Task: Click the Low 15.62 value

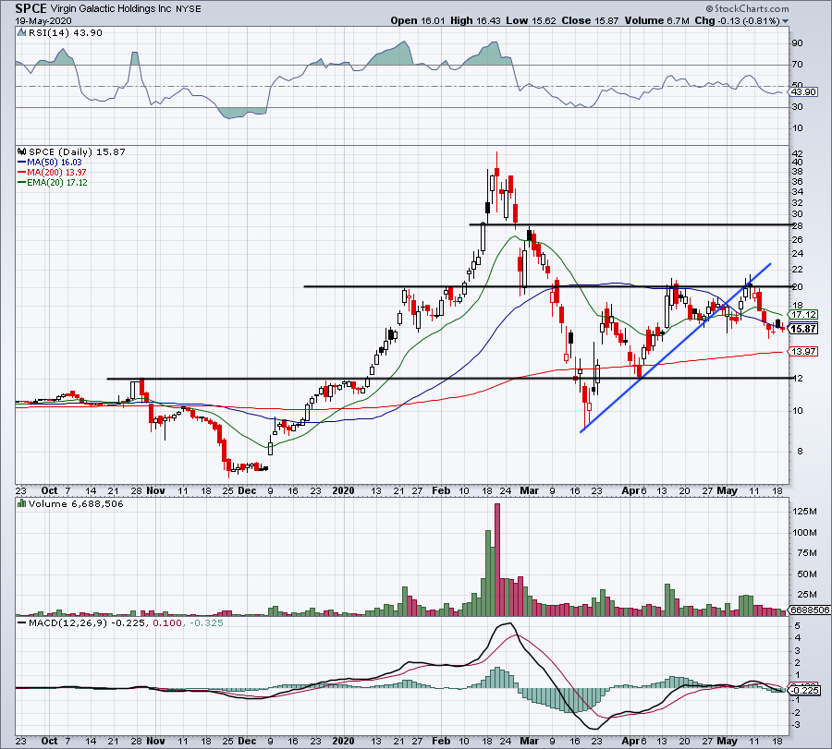Action: (x=532, y=20)
